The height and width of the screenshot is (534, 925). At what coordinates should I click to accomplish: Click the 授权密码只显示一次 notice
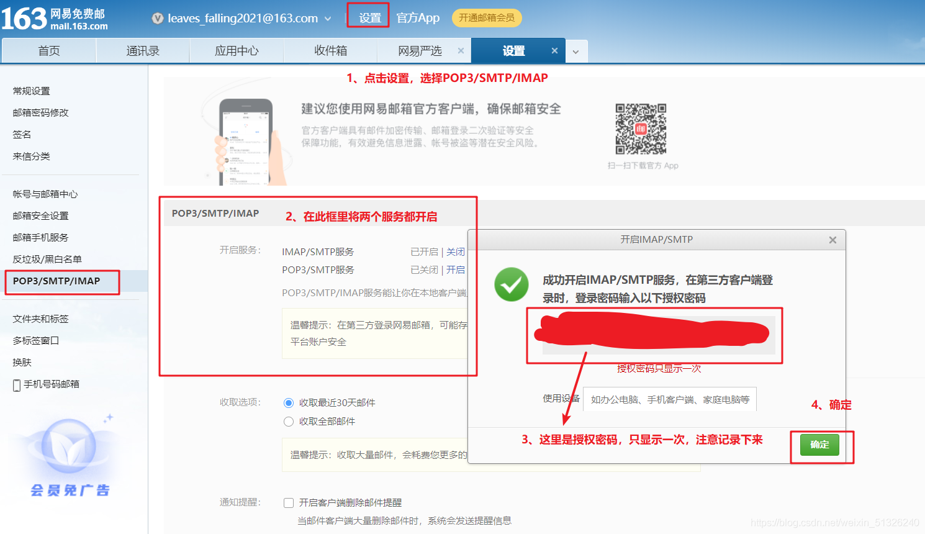(659, 369)
